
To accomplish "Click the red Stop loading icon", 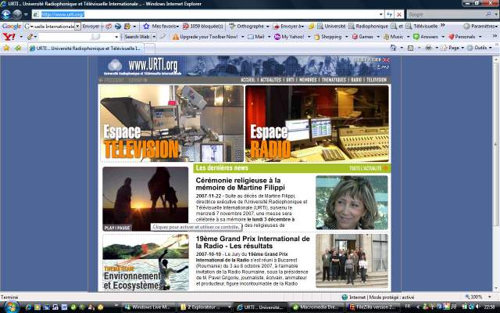I will click(399, 14).
